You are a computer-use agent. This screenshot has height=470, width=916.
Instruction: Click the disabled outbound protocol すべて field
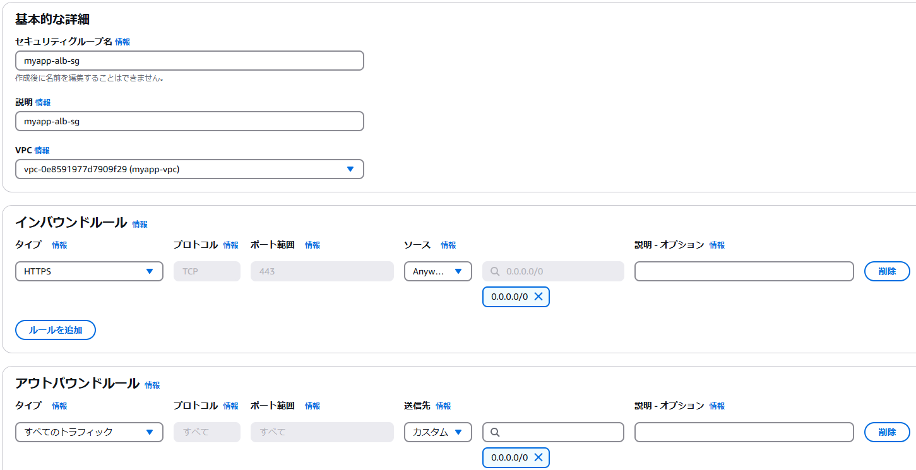click(207, 432)
